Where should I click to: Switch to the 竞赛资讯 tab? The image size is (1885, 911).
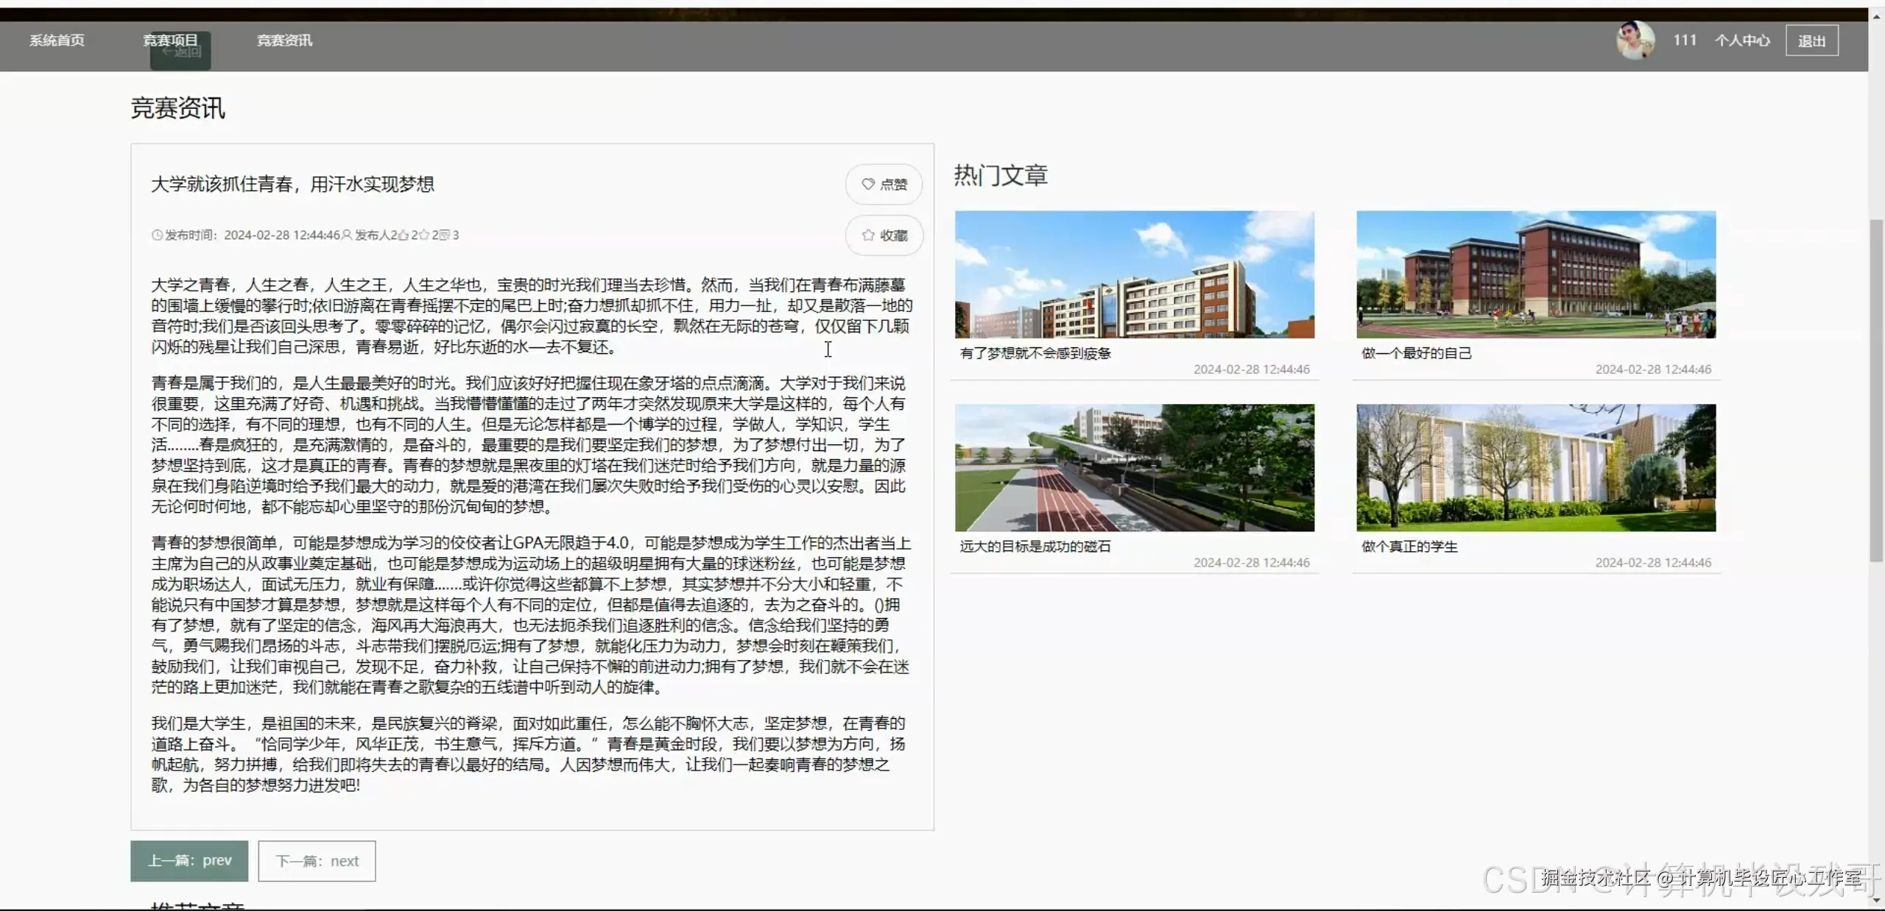[x=284, y=40]
